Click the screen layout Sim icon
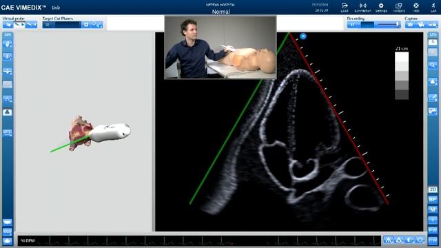 [8, 133]
